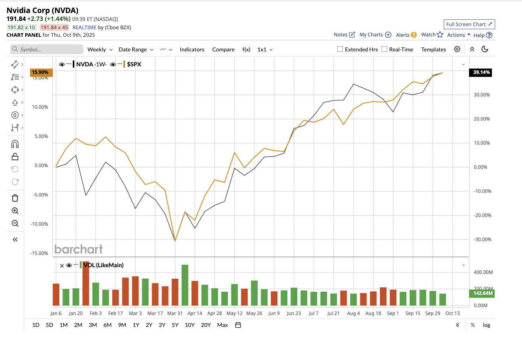Open chart settings gear
522x351 pixels.
[x=457, y=49]
